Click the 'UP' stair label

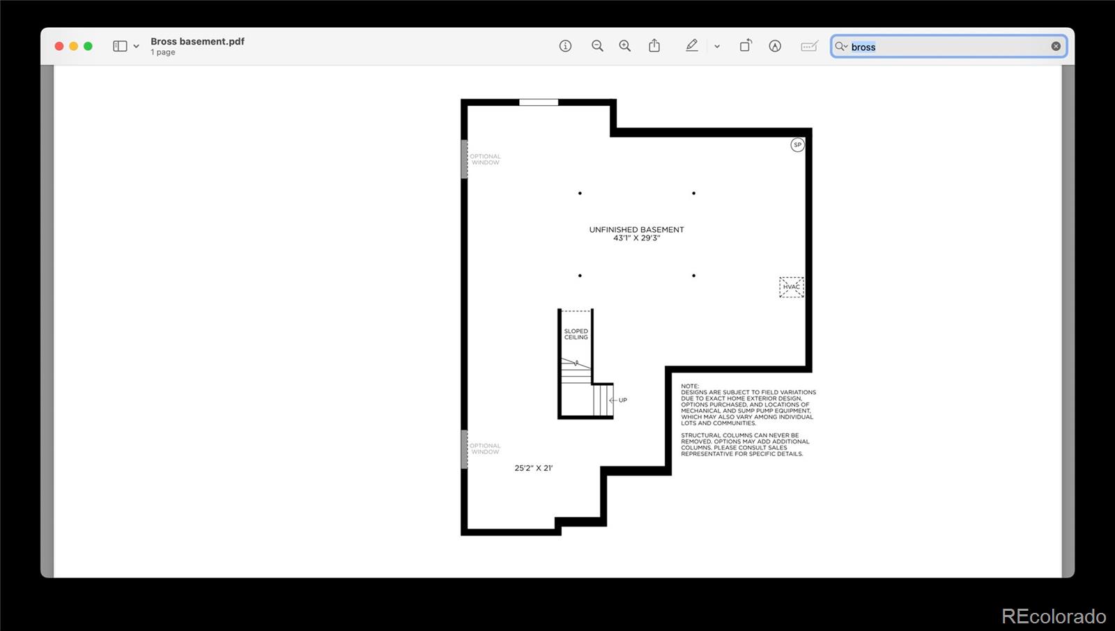click(622, 400)
